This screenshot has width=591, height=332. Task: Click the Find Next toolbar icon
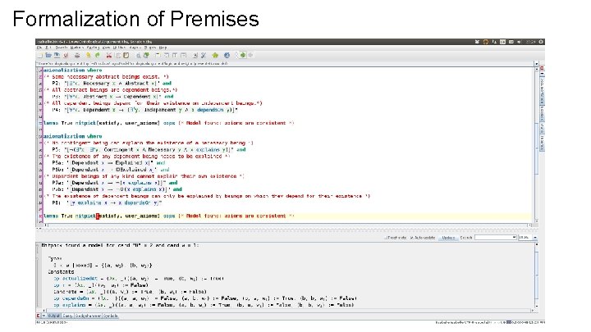[147, 56]
